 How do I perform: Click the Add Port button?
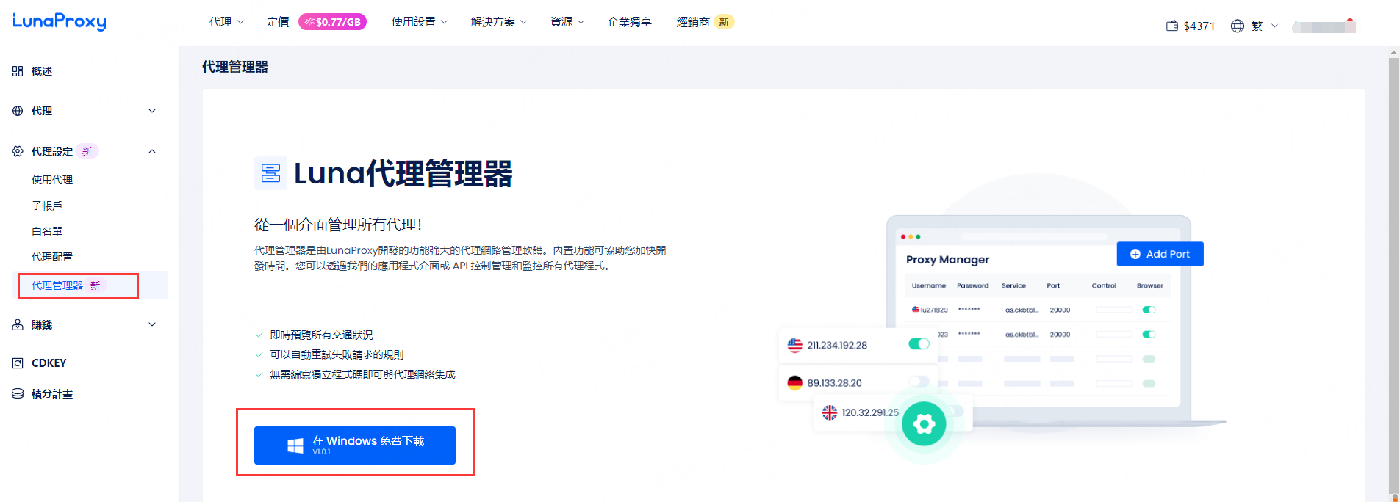pos(1160,254)
